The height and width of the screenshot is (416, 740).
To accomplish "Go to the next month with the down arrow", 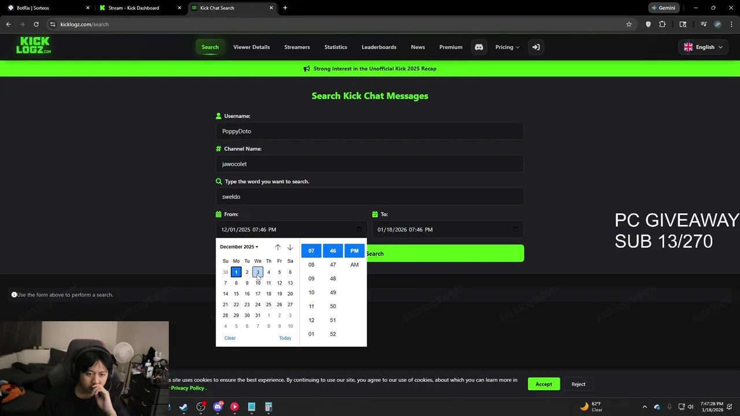I will pyautogui.click(x=290, y=247).
